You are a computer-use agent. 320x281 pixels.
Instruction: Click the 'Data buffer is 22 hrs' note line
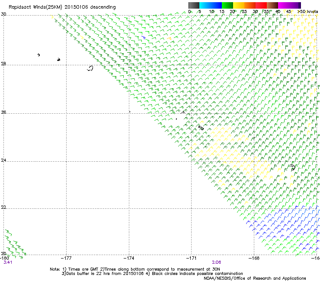pos(152,274)
